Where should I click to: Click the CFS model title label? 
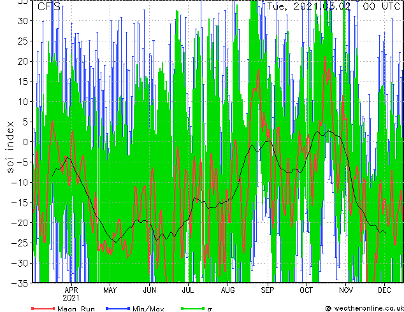coord(48,6)
